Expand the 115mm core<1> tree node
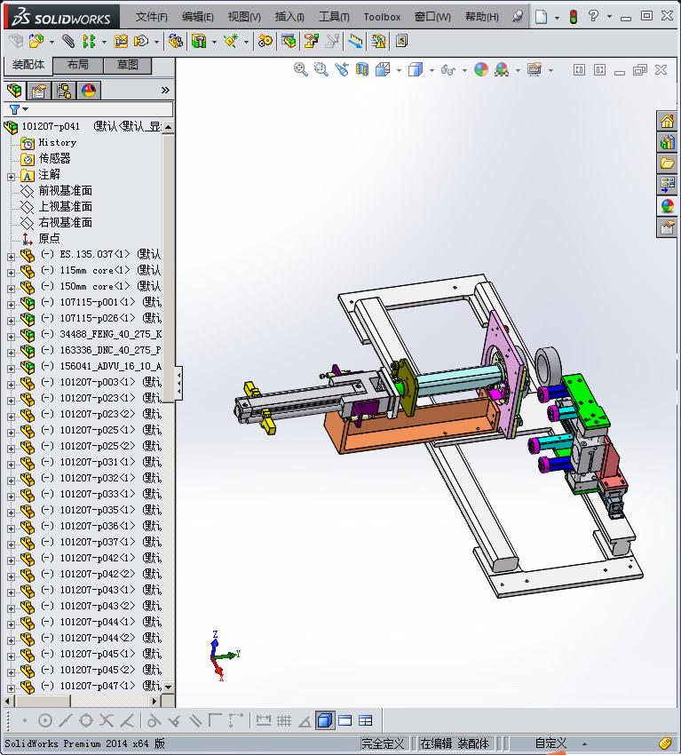The height and width of the screenshot is (755, 681). [x=11, y=273]
